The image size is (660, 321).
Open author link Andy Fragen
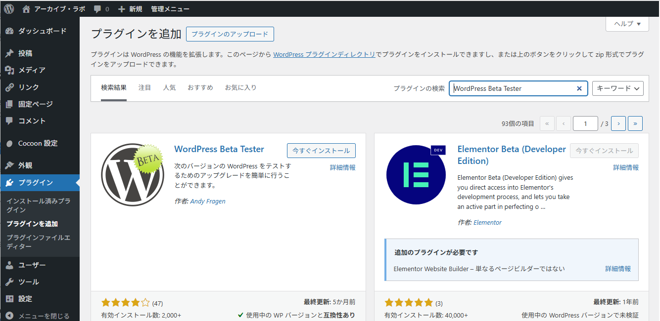pyautogui.click(x=208, y=201)
